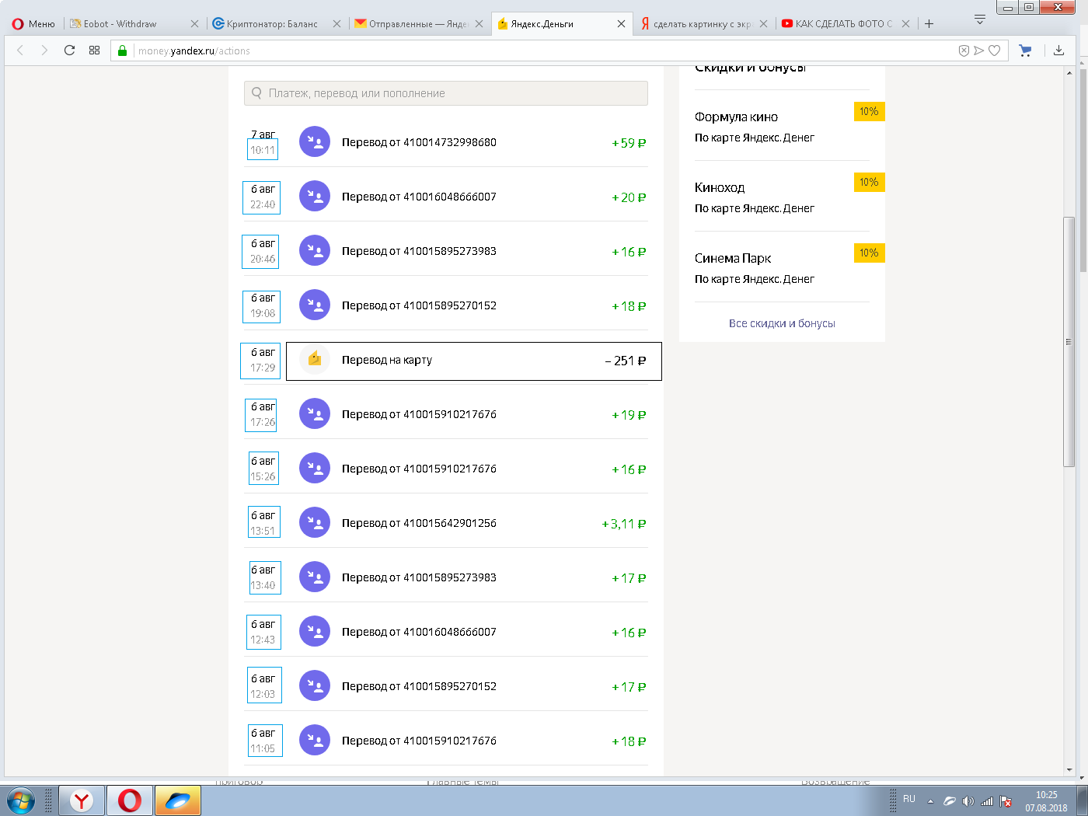Viewport: 1088px width, 816px height.
Task: Click the transfer icon for the +3,11 ₽ row
Action: [315, 522]
